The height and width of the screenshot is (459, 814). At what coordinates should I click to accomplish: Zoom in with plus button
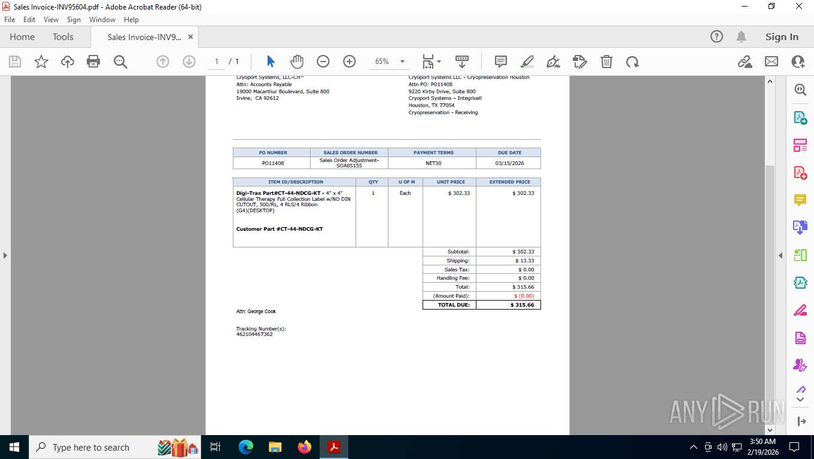(350, 62)
